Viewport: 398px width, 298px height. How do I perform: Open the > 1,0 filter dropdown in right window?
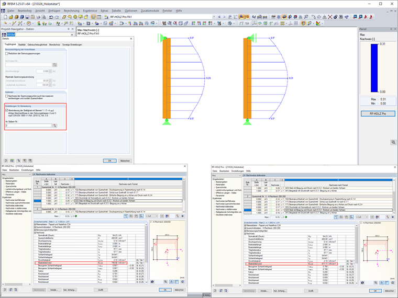pyautogui.click(x=362, y=217)
